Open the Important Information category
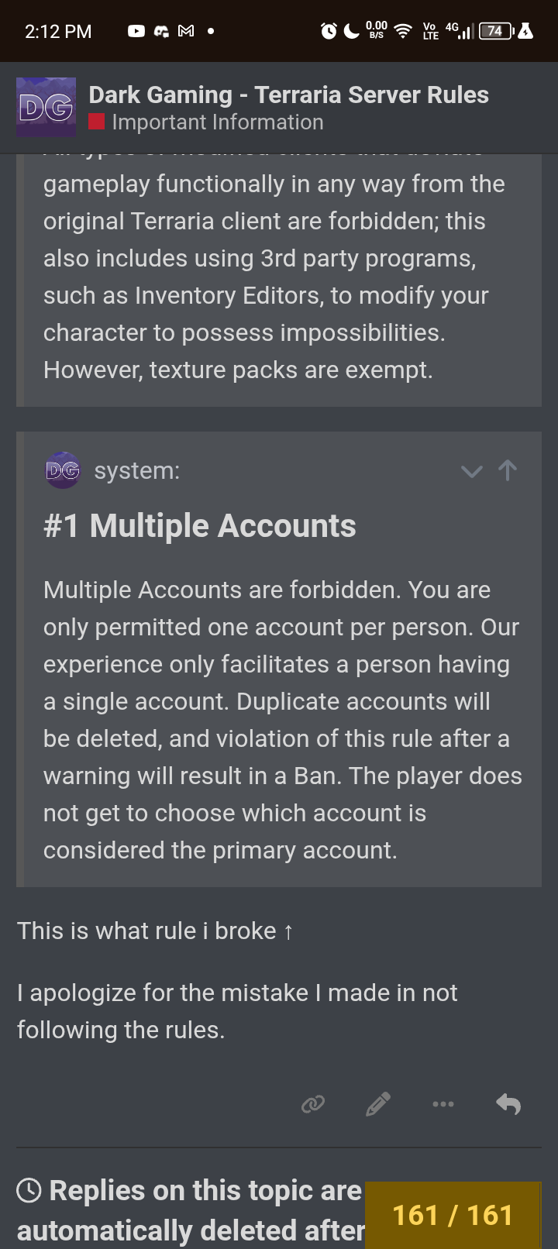The height and width of the screenshot is (1249, 558). pyautogui.click(x=217, y=122)
